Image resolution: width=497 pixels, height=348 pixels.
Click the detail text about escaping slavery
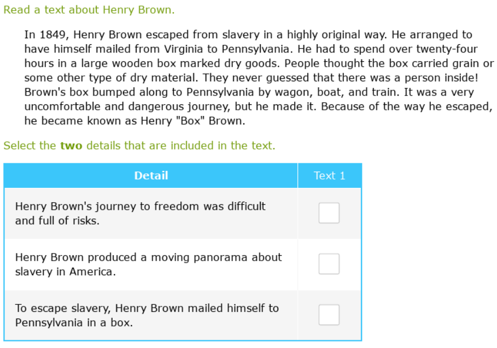[147, 315]
